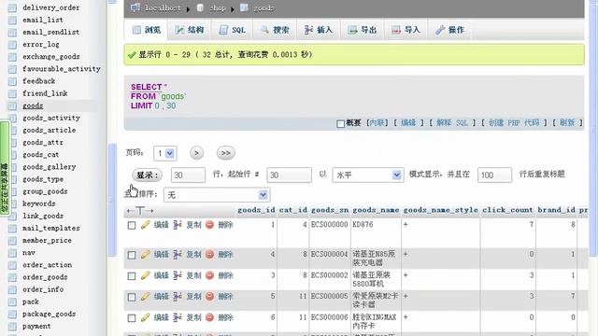This screenshot has width=598, height=336.
Task: Click the red delete icon for ECS000002 row
Action: pyautogui.click(x=209, y=275)
